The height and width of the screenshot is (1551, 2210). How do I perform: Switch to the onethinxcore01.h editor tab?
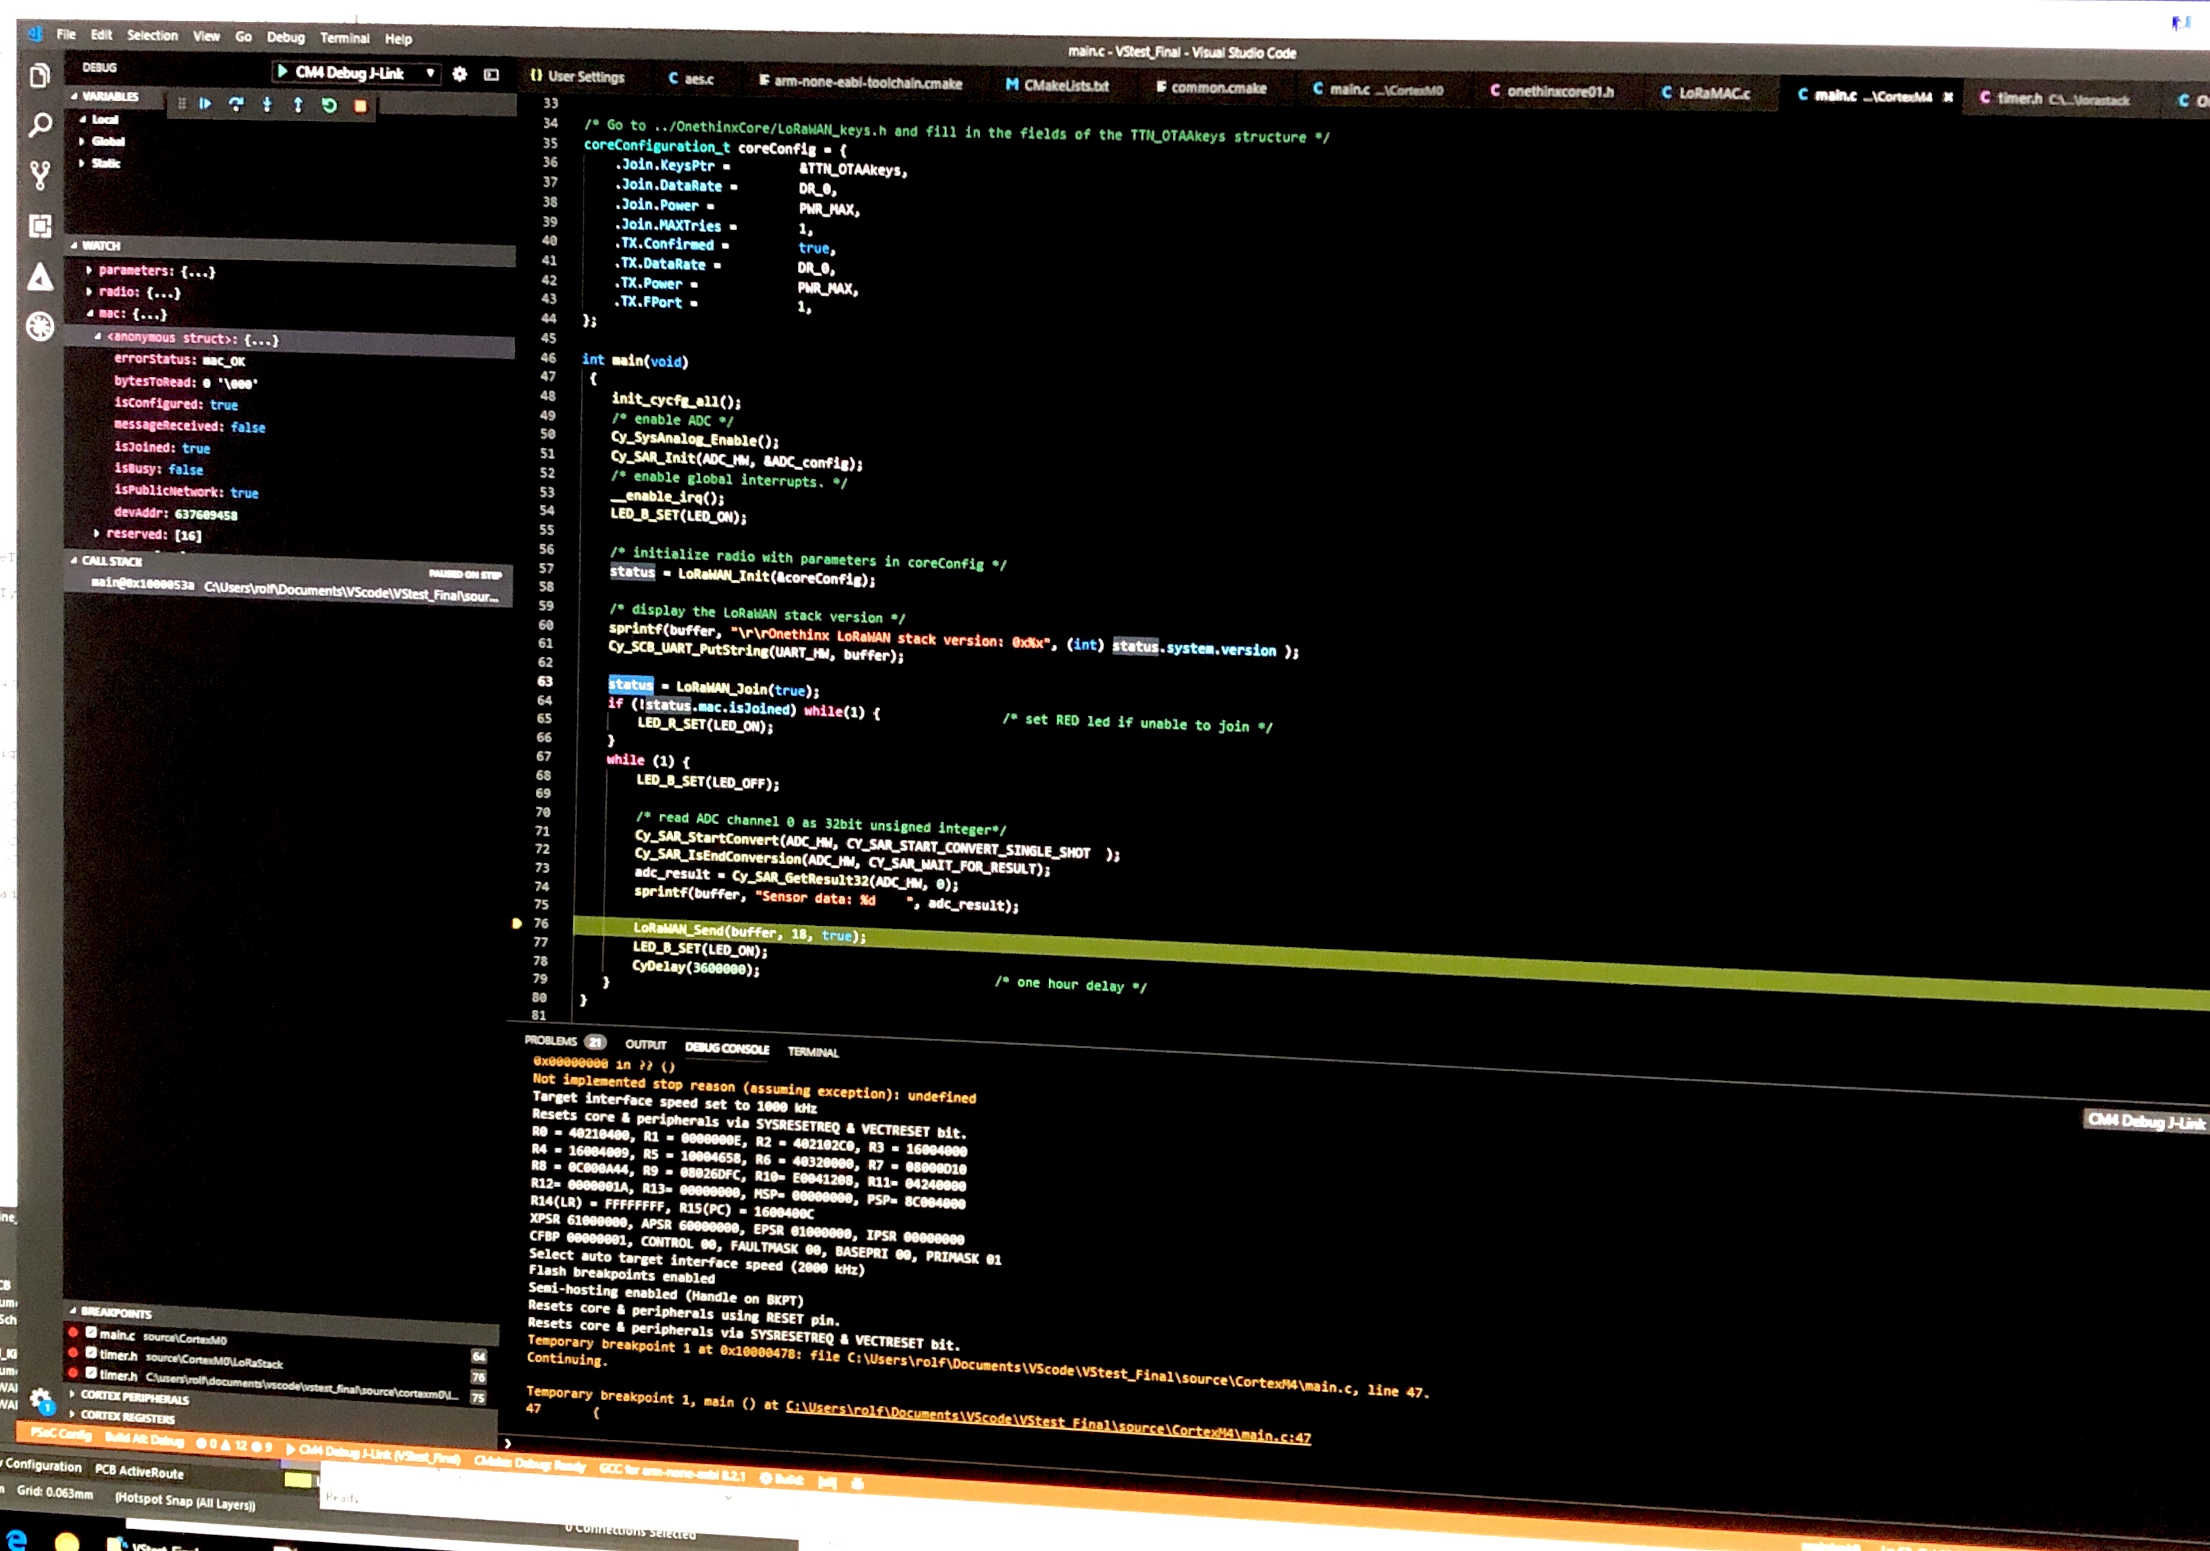tap(1552, 92)
